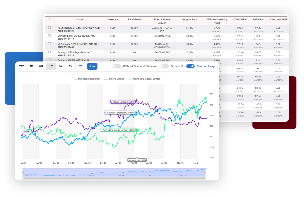The image size is (304, 197).
Task: Click the bid price 102.1
Action: (258, 113)
